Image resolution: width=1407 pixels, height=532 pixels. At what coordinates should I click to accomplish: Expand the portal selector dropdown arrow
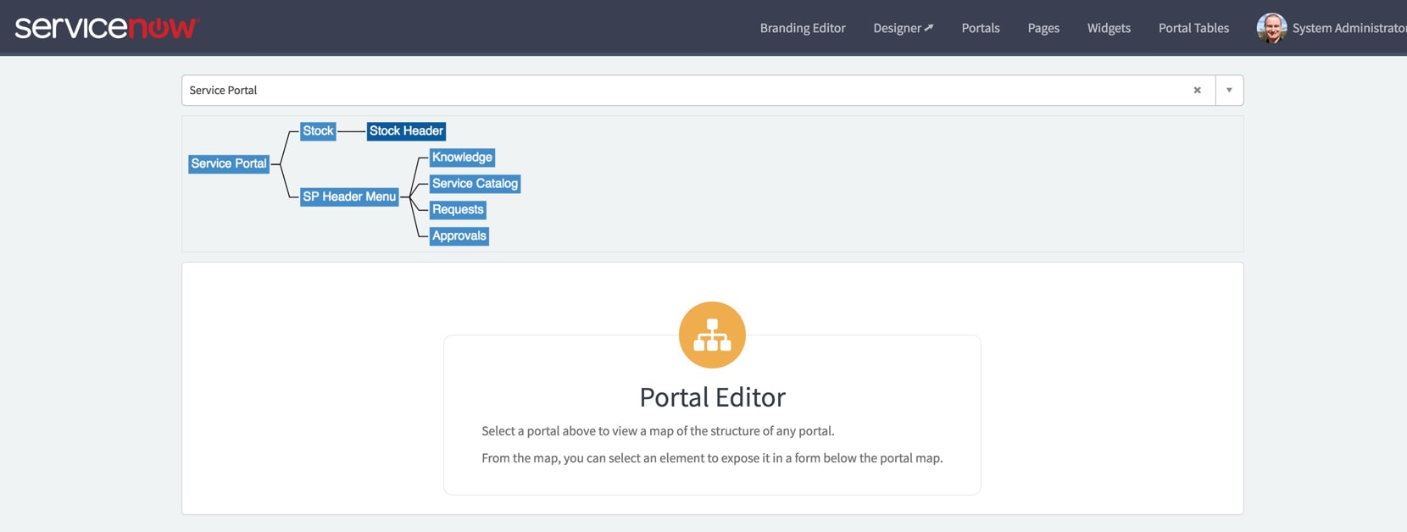1229,90
